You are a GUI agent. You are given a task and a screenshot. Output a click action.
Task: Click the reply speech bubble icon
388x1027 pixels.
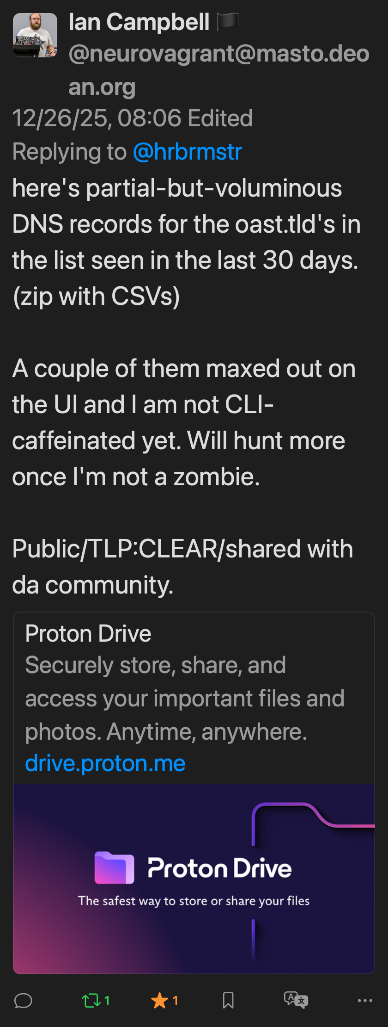point(23,1001)
